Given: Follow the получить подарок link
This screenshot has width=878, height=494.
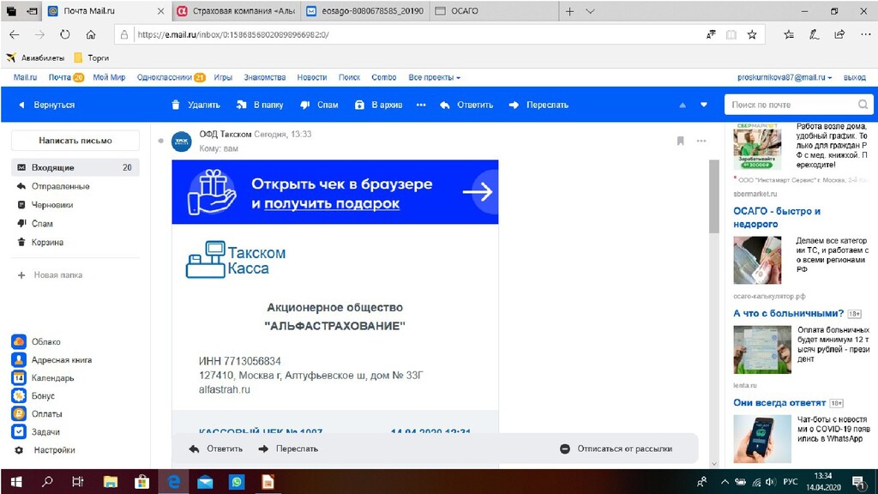Looking at the screenshot, I should click(332, 204).
